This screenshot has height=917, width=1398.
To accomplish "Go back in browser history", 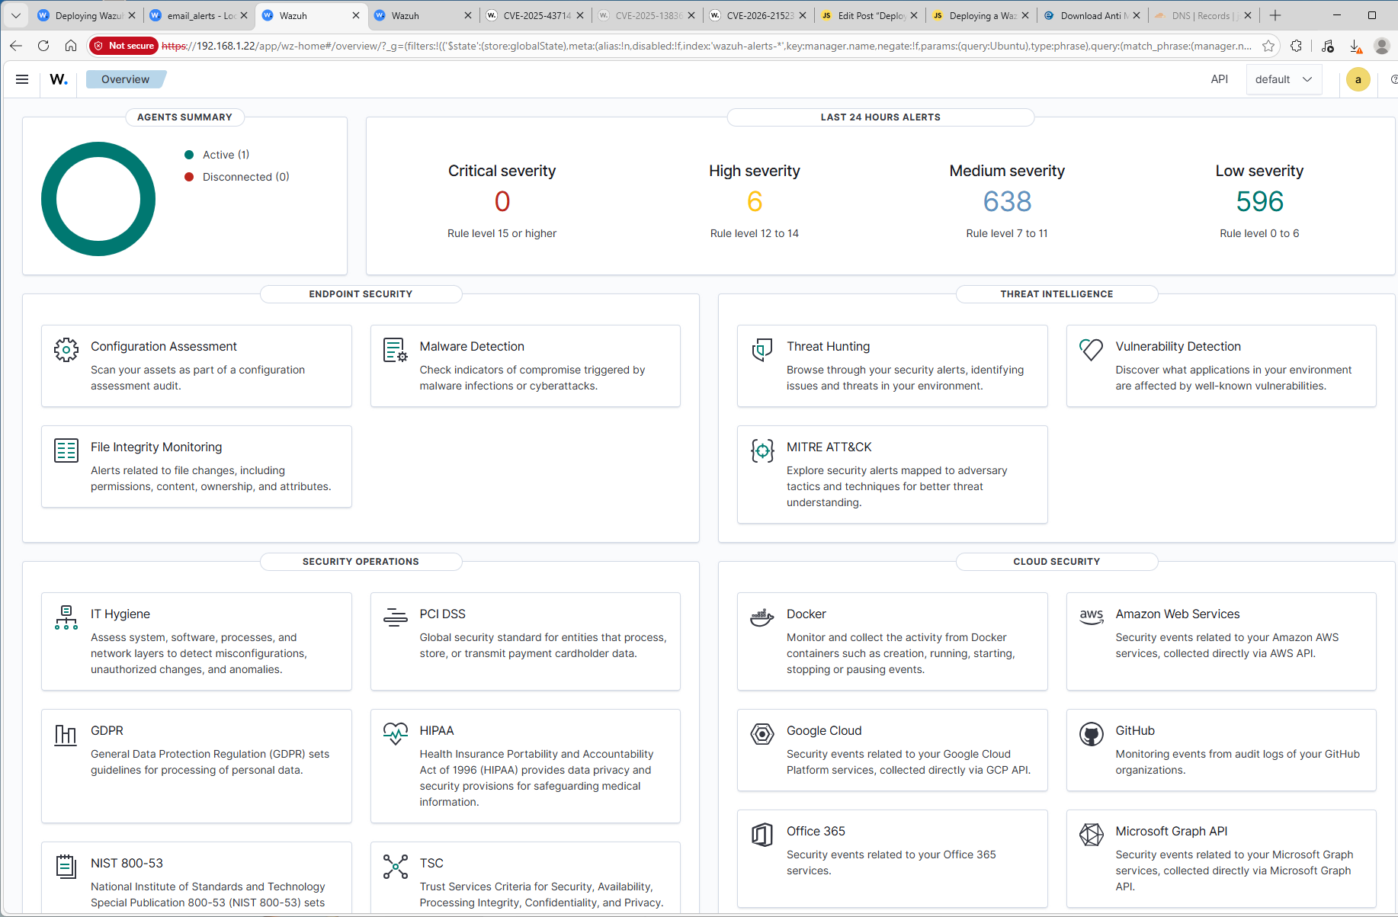I will [16, 46].
